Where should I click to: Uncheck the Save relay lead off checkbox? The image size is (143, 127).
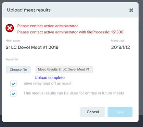(x=13, y=83)
